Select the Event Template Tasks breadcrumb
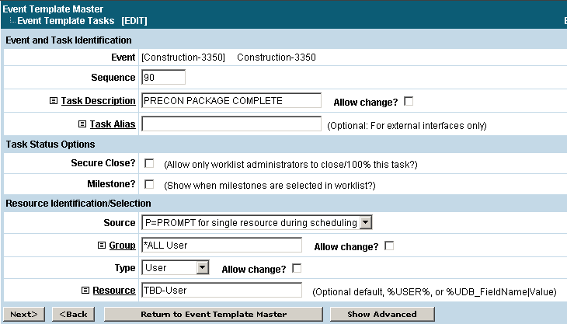567x324 pixels. click(65, 20)
